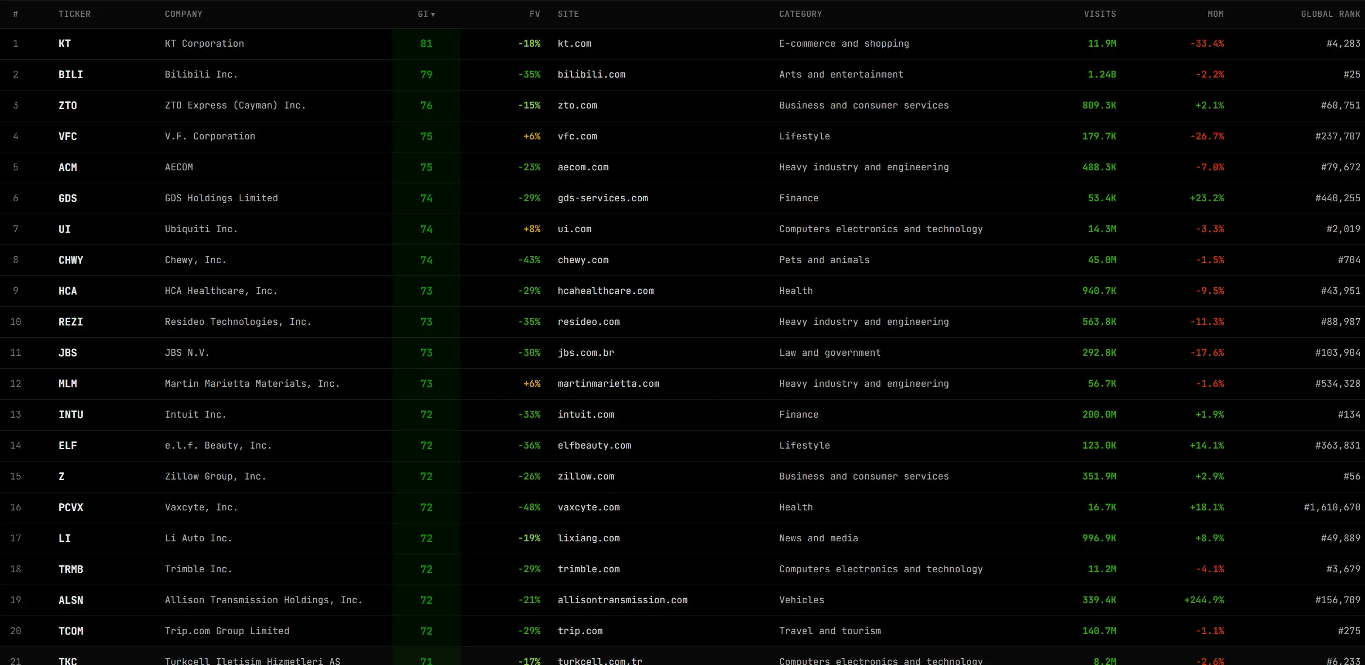Screen dimensions: 1365x665
Task: Sort table by GLOBAL RANK column header
Action: (1331, 14)
